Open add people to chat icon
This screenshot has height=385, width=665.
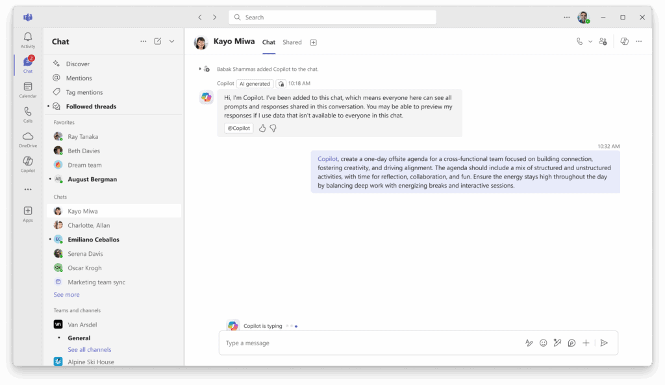pos(603,42)
